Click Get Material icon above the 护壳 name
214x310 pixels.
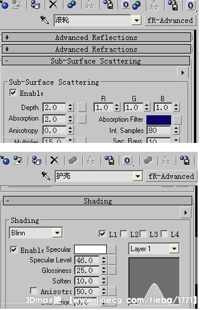point(5,160)
